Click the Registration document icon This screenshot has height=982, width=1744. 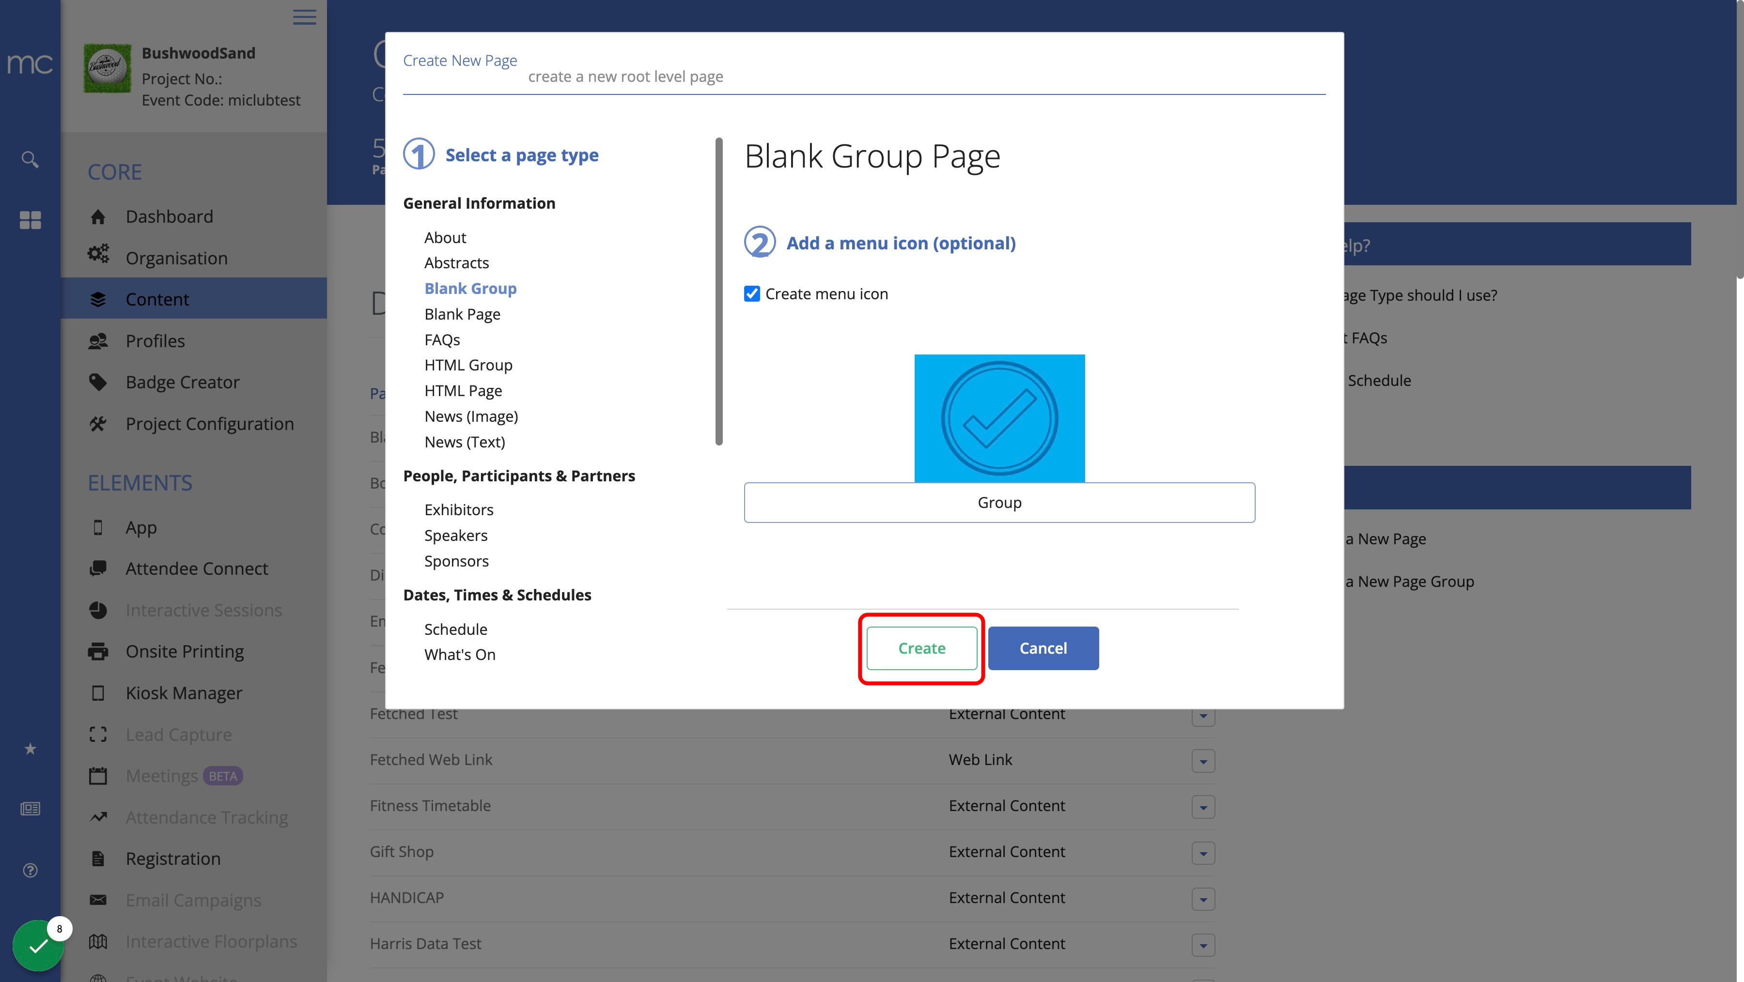98,859
